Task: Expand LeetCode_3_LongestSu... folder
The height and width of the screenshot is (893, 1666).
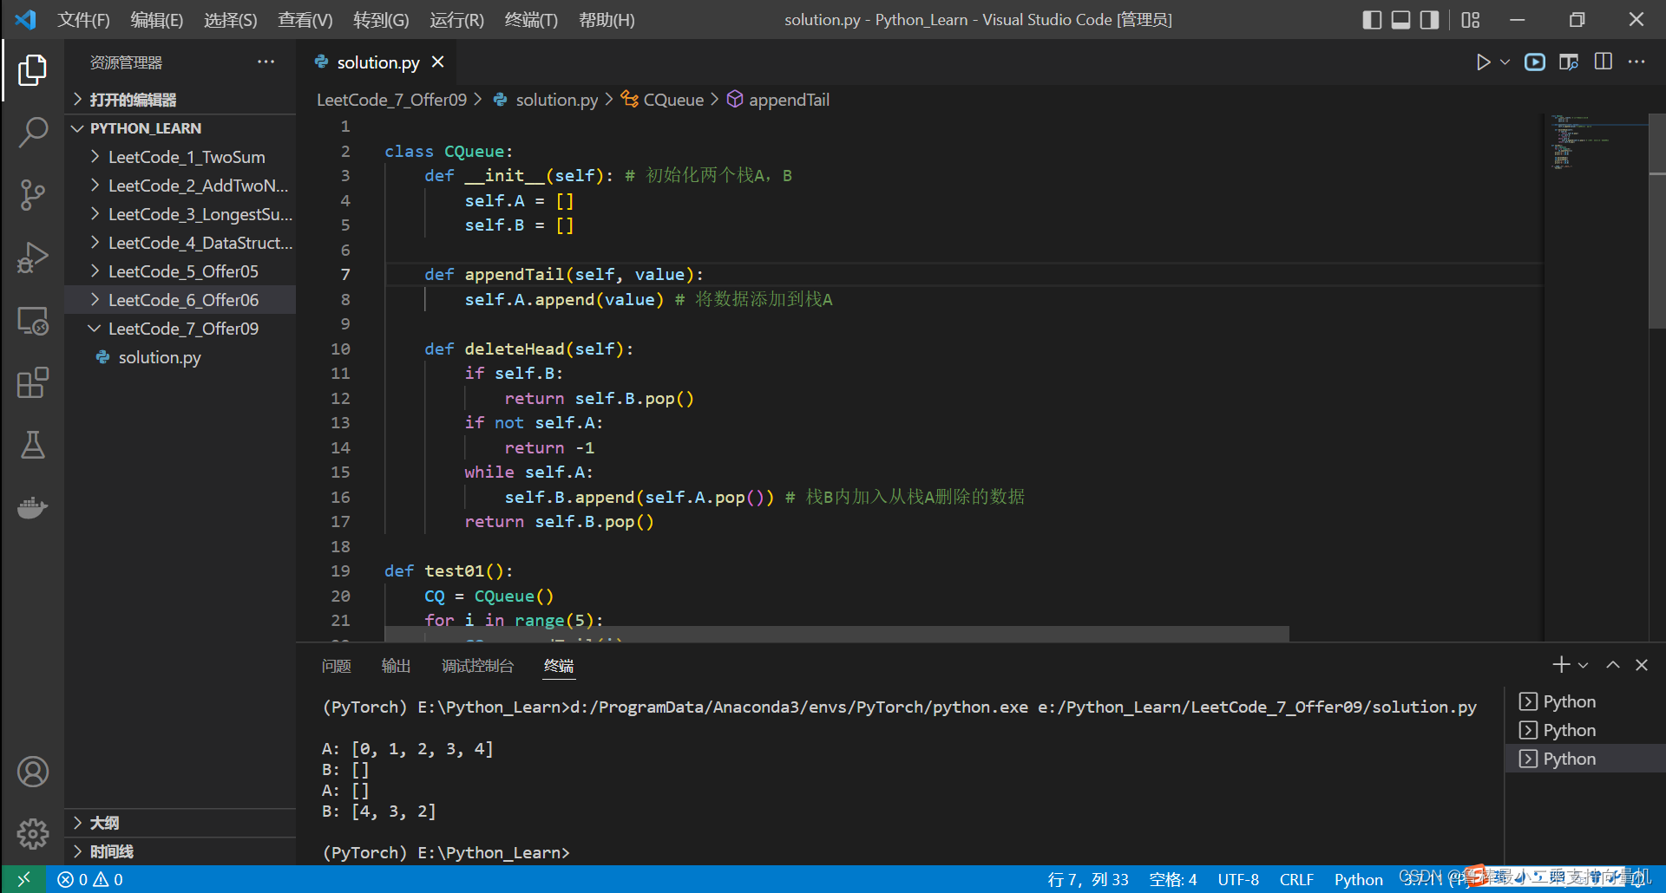Action: pyautogui.click(x=180, y=214)
